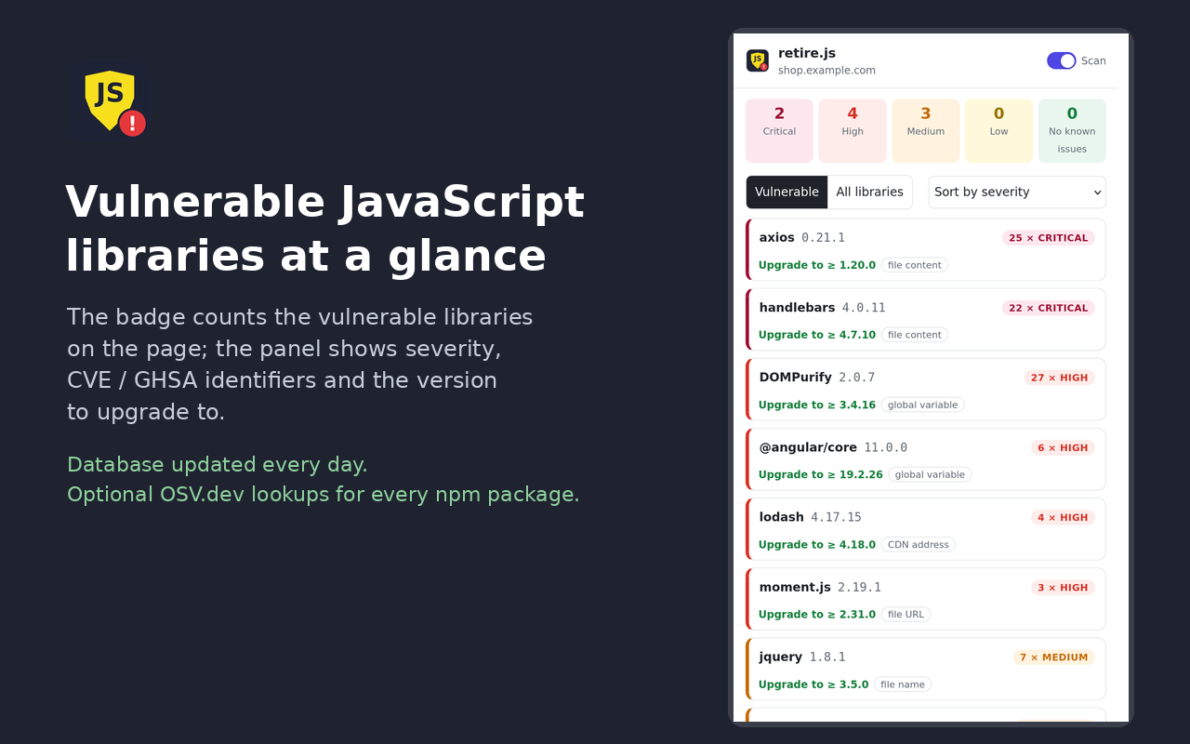Image resolution: width=1190 pixels, height=744 pixels.
Task: Click the 4 × HIGH badge
Action: 1063,517
